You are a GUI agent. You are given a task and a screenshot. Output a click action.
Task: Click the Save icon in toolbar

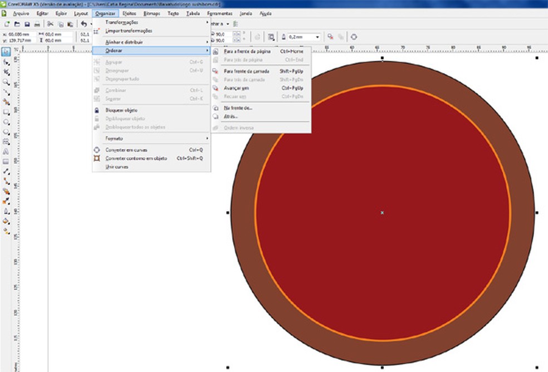[27, 24]
